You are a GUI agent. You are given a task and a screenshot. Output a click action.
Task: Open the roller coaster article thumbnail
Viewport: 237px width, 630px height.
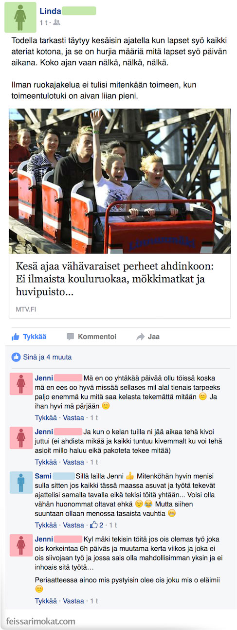coord(120,180)
